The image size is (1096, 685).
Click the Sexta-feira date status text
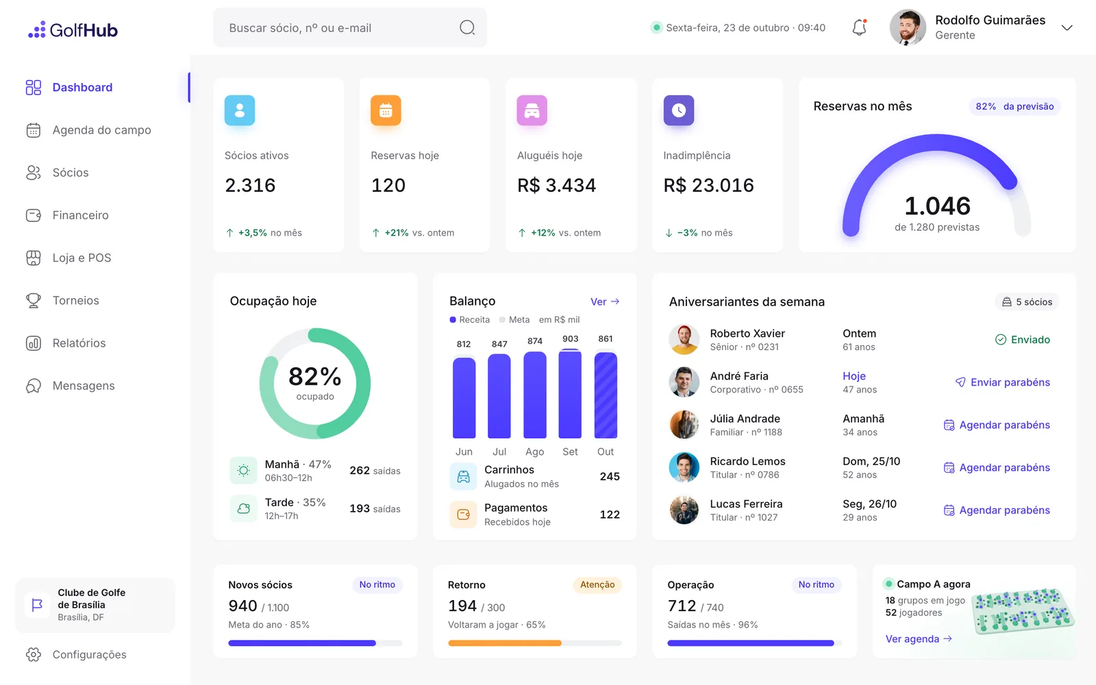click(x=745, y=28)
